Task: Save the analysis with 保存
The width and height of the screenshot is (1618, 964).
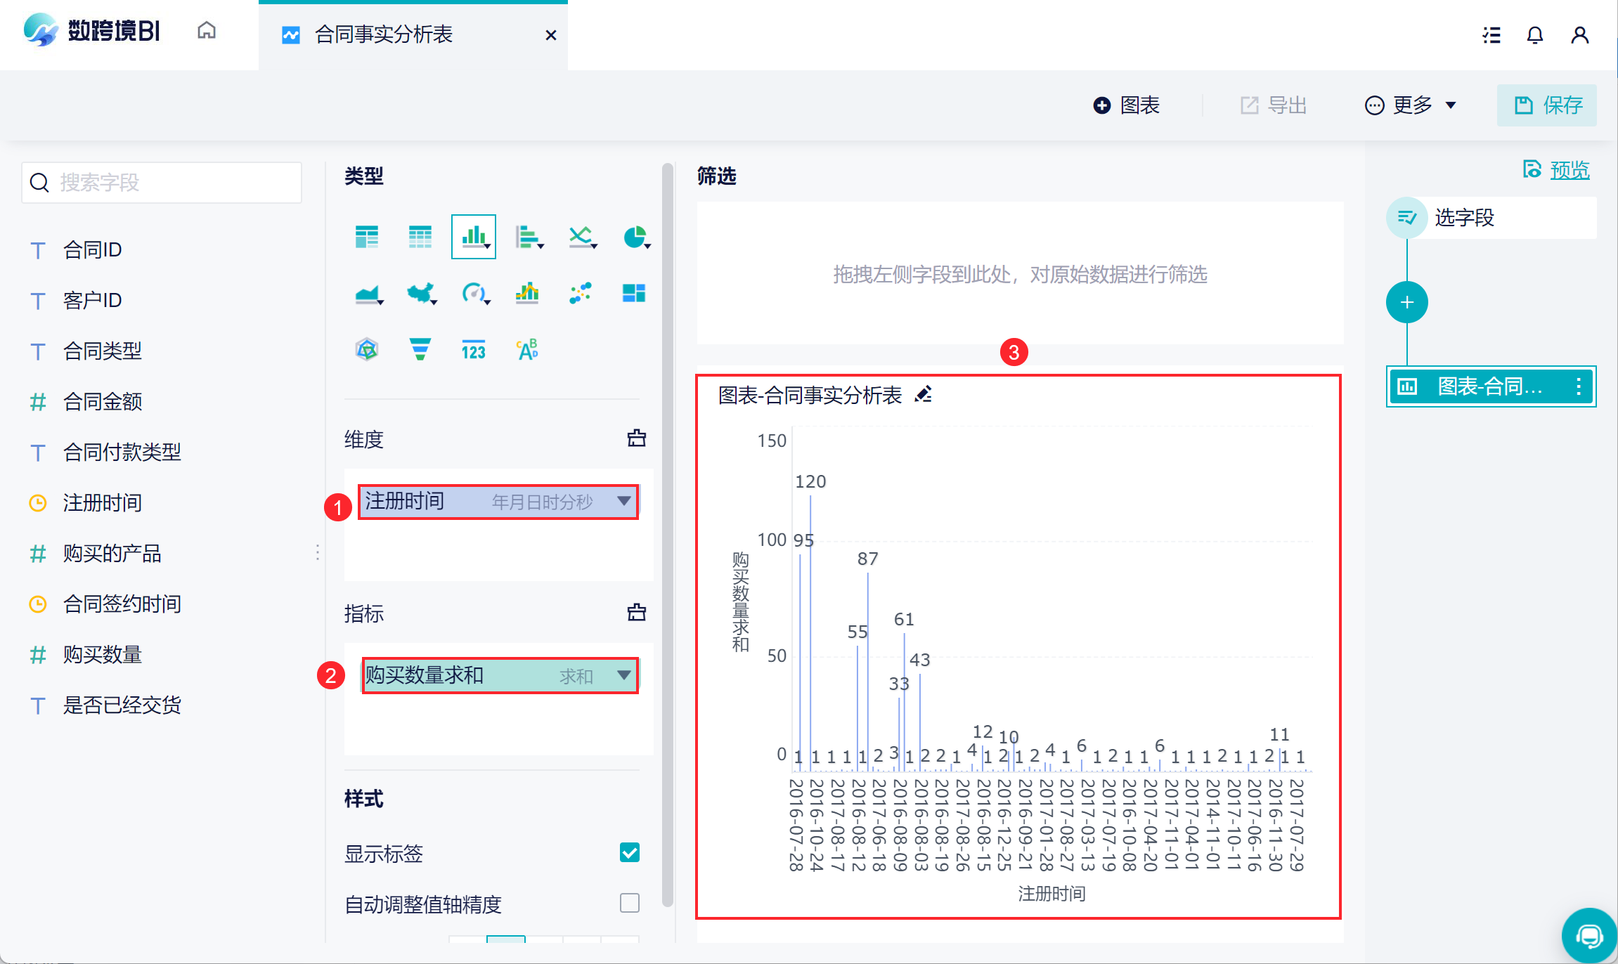Action: pos(1547,105)
